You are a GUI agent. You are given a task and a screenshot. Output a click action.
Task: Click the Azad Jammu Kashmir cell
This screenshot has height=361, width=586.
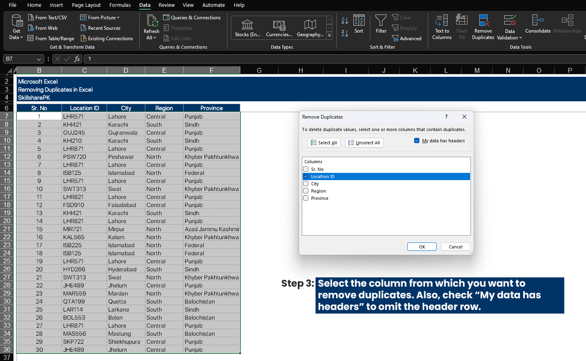[x=212, y=229]
